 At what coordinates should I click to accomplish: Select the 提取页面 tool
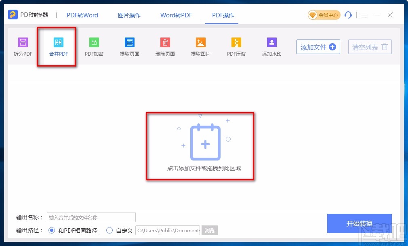129,47
